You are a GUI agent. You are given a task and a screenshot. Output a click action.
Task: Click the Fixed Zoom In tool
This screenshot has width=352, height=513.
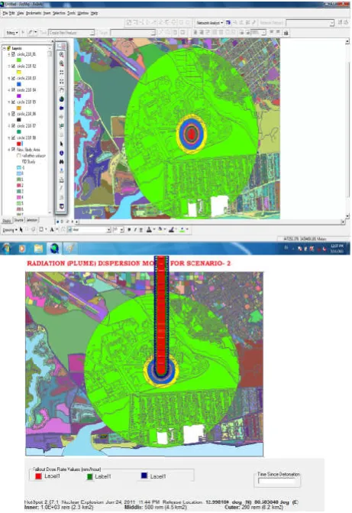(x=61, y=73)
